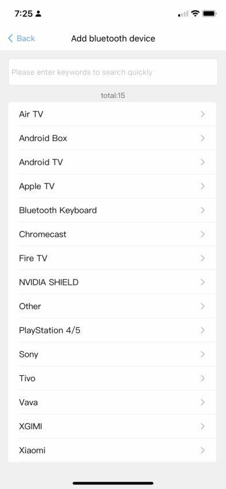226x489 pixels.
Task: Open the Tivo device option
Action: point(112,379)
